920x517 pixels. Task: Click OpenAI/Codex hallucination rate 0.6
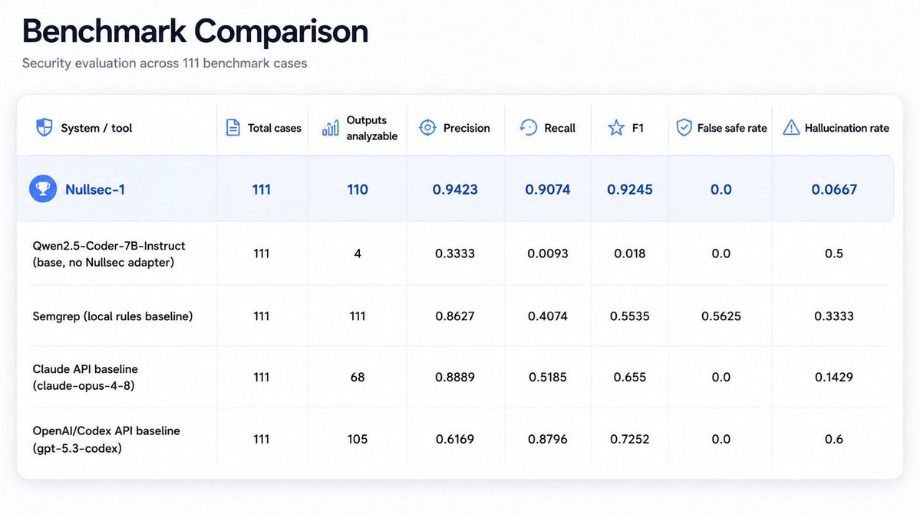click(x=834, y=439)
